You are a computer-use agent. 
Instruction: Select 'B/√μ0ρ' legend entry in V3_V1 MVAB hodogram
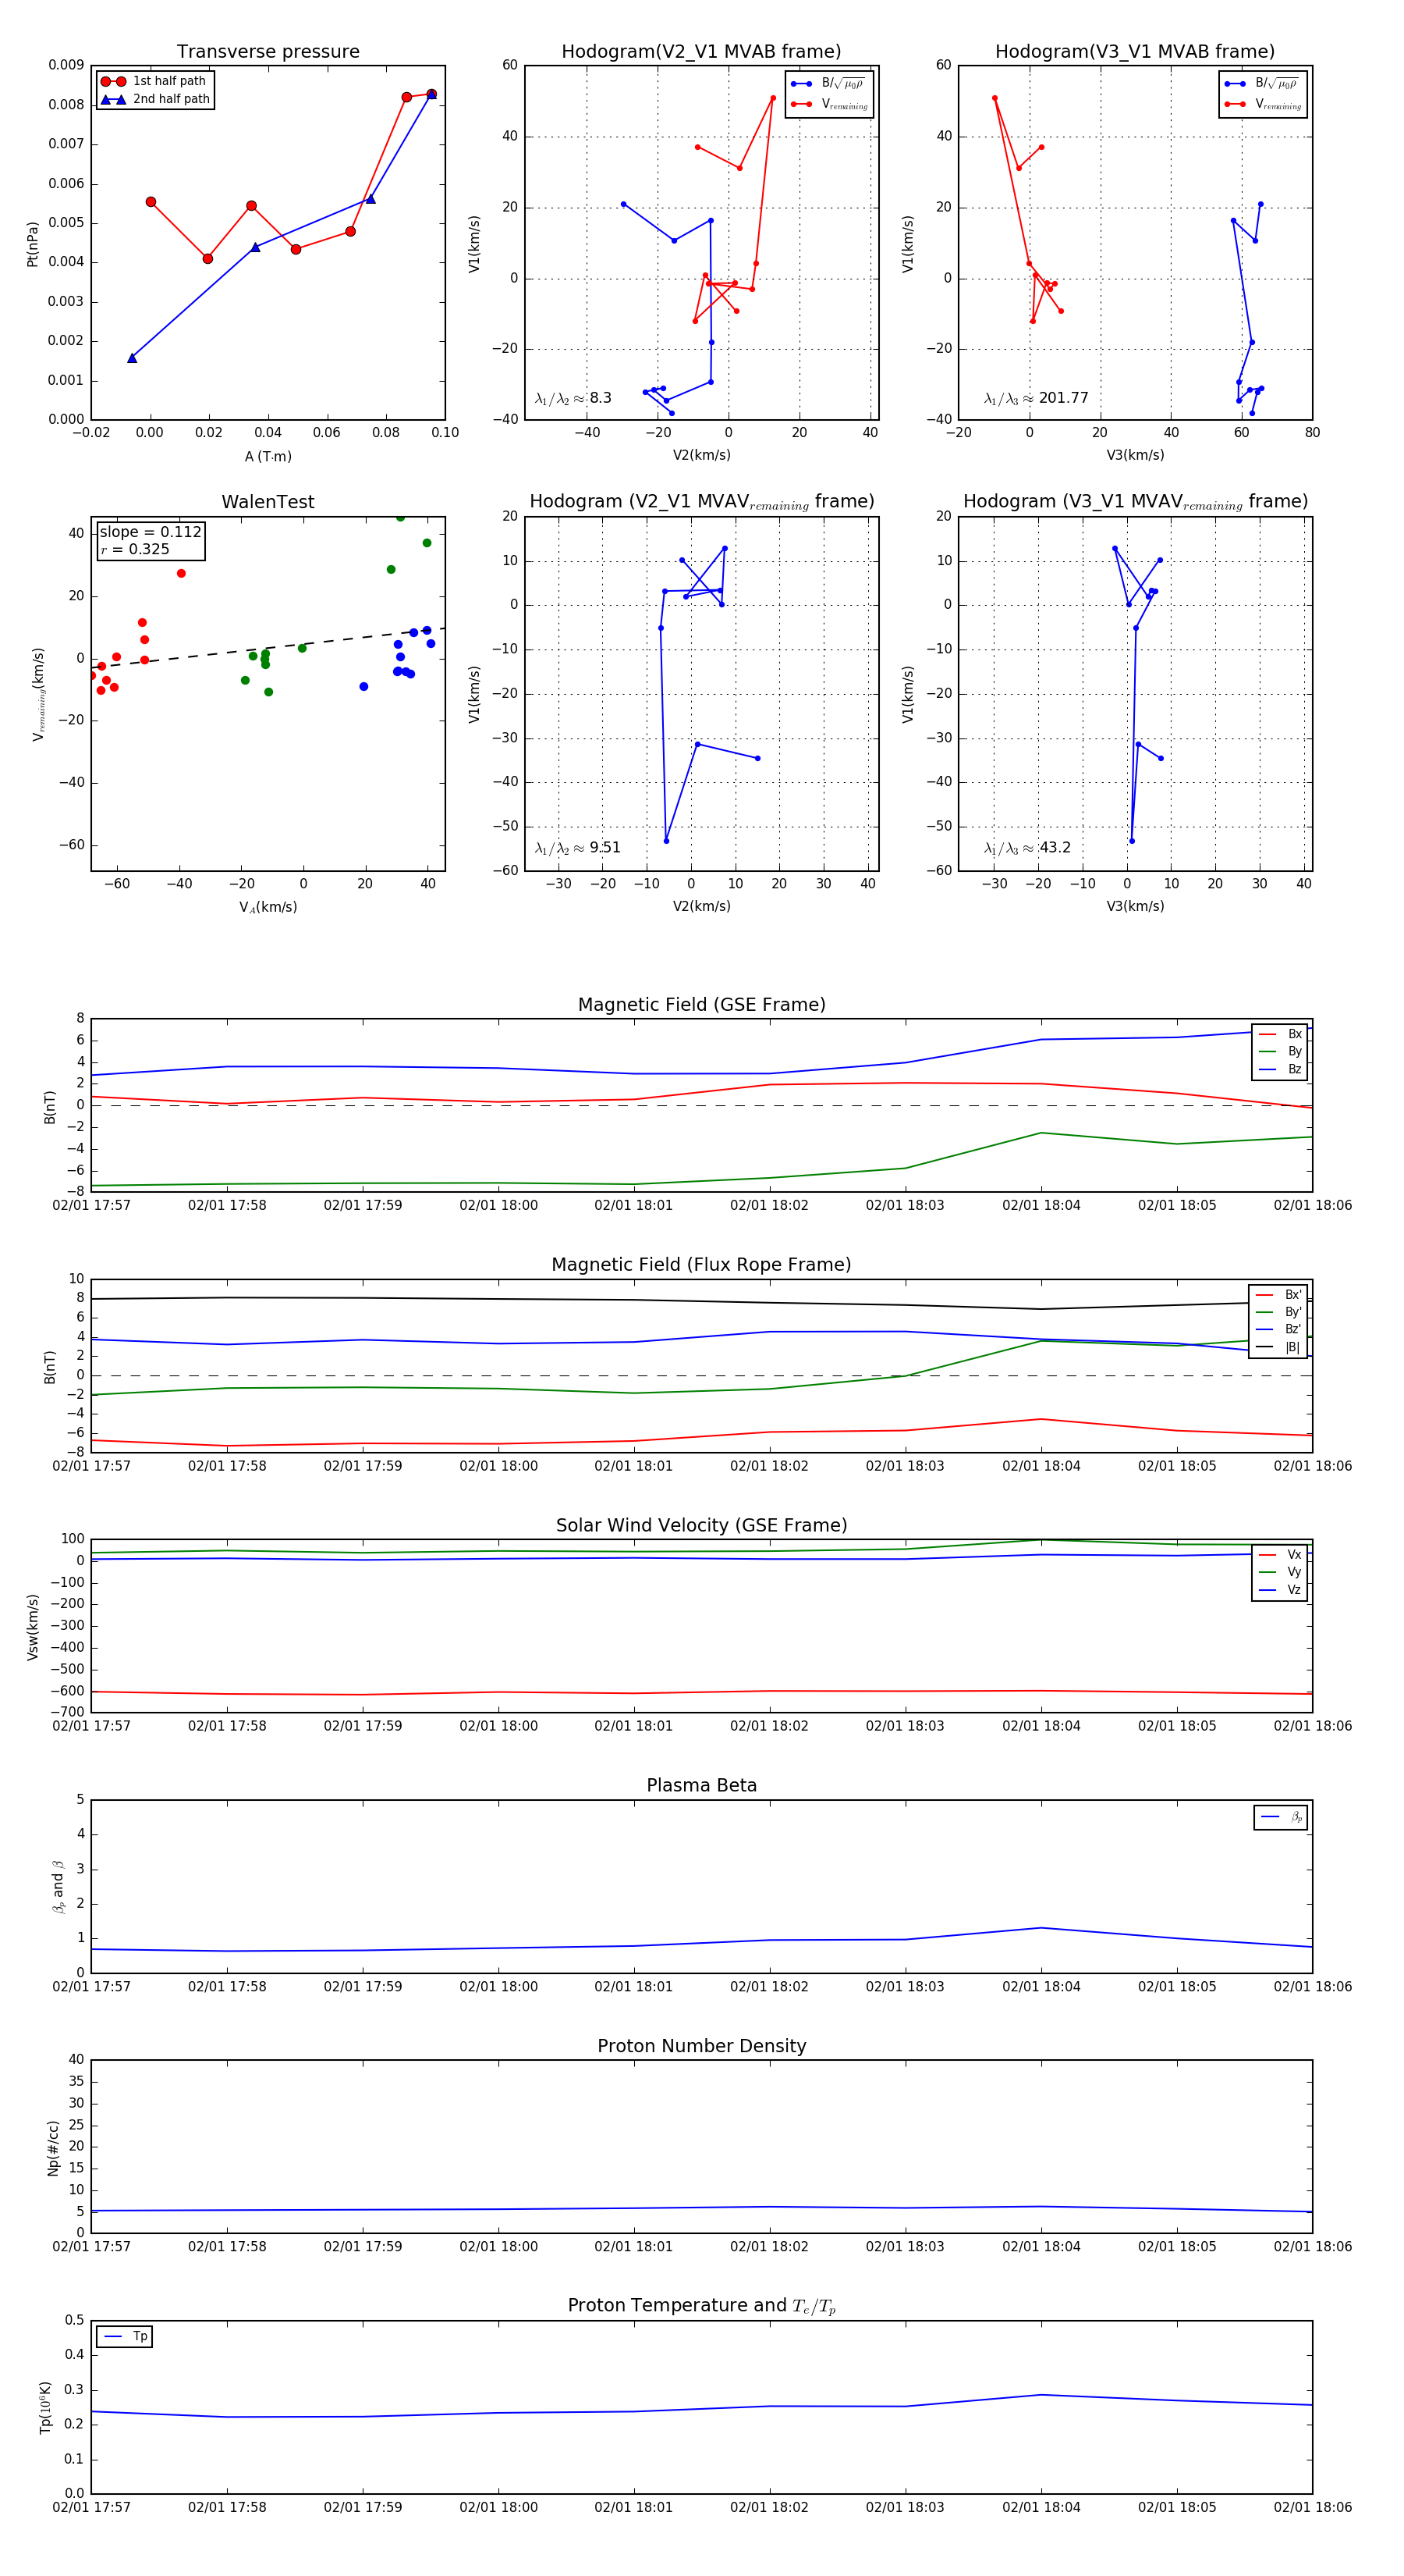pyautogui.click(x=1263, y=84)
